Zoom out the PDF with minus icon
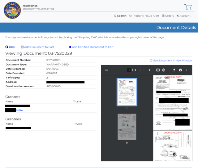Image resolution: width=198 pixels, height=168 pixels. pyautogui.click(x=144, y=70)
